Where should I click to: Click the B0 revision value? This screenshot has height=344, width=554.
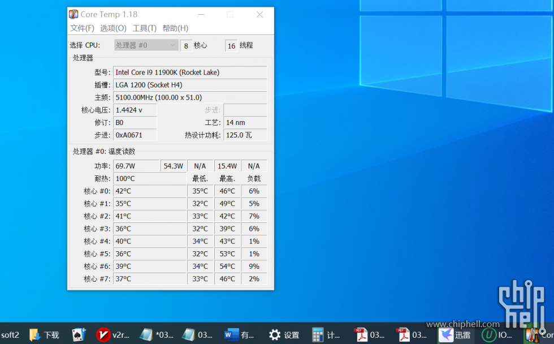135,123
